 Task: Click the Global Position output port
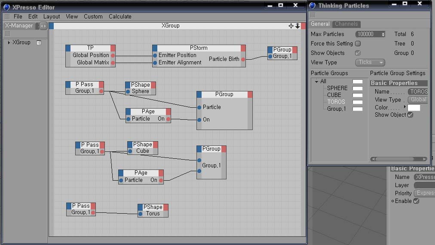pos(113,55)
